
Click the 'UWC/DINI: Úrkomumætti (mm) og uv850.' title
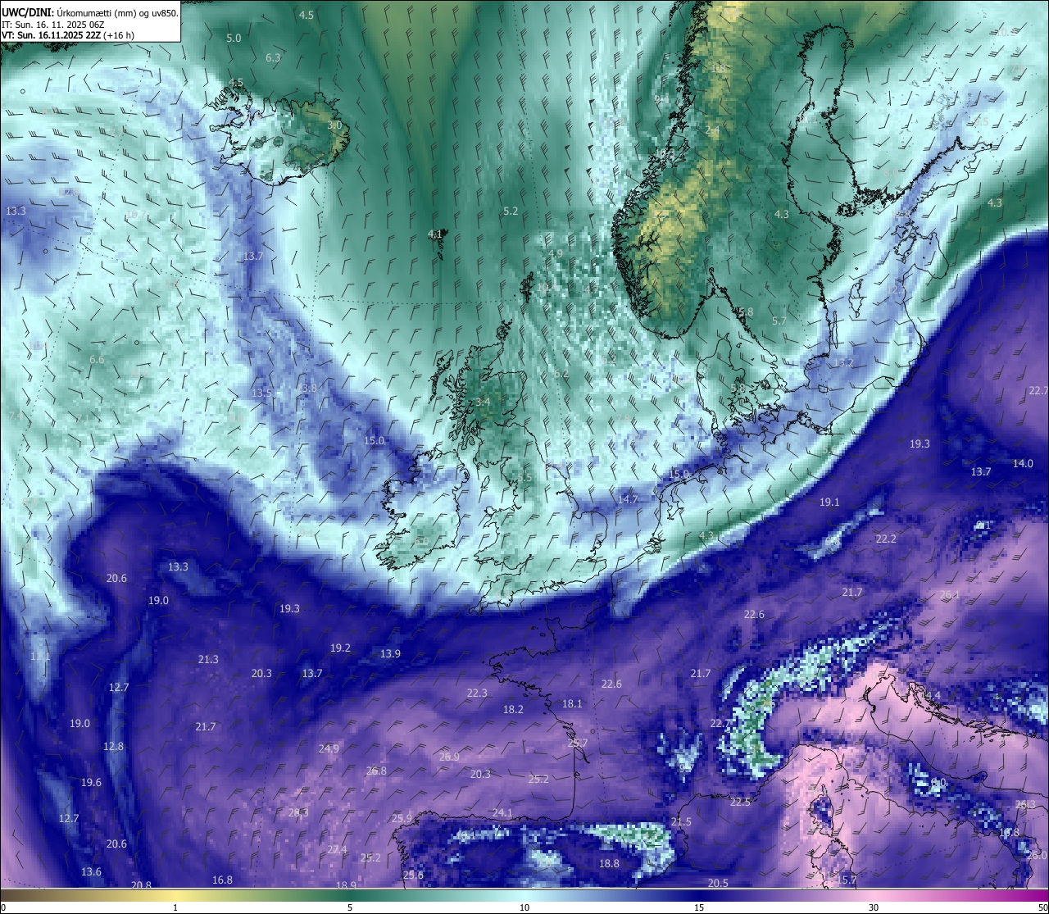tap(90, 12)
